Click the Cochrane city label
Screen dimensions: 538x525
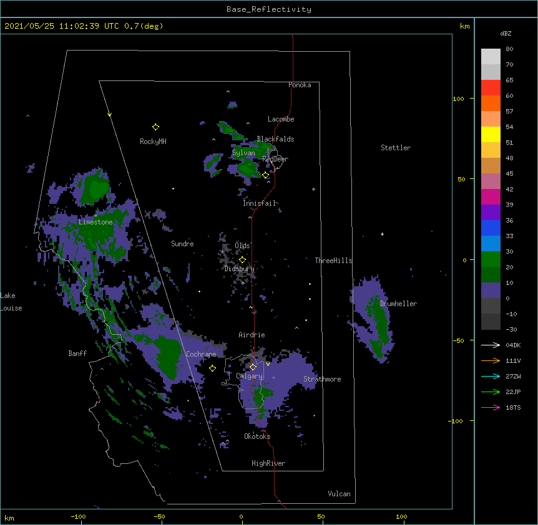click(x=201, y=354)
